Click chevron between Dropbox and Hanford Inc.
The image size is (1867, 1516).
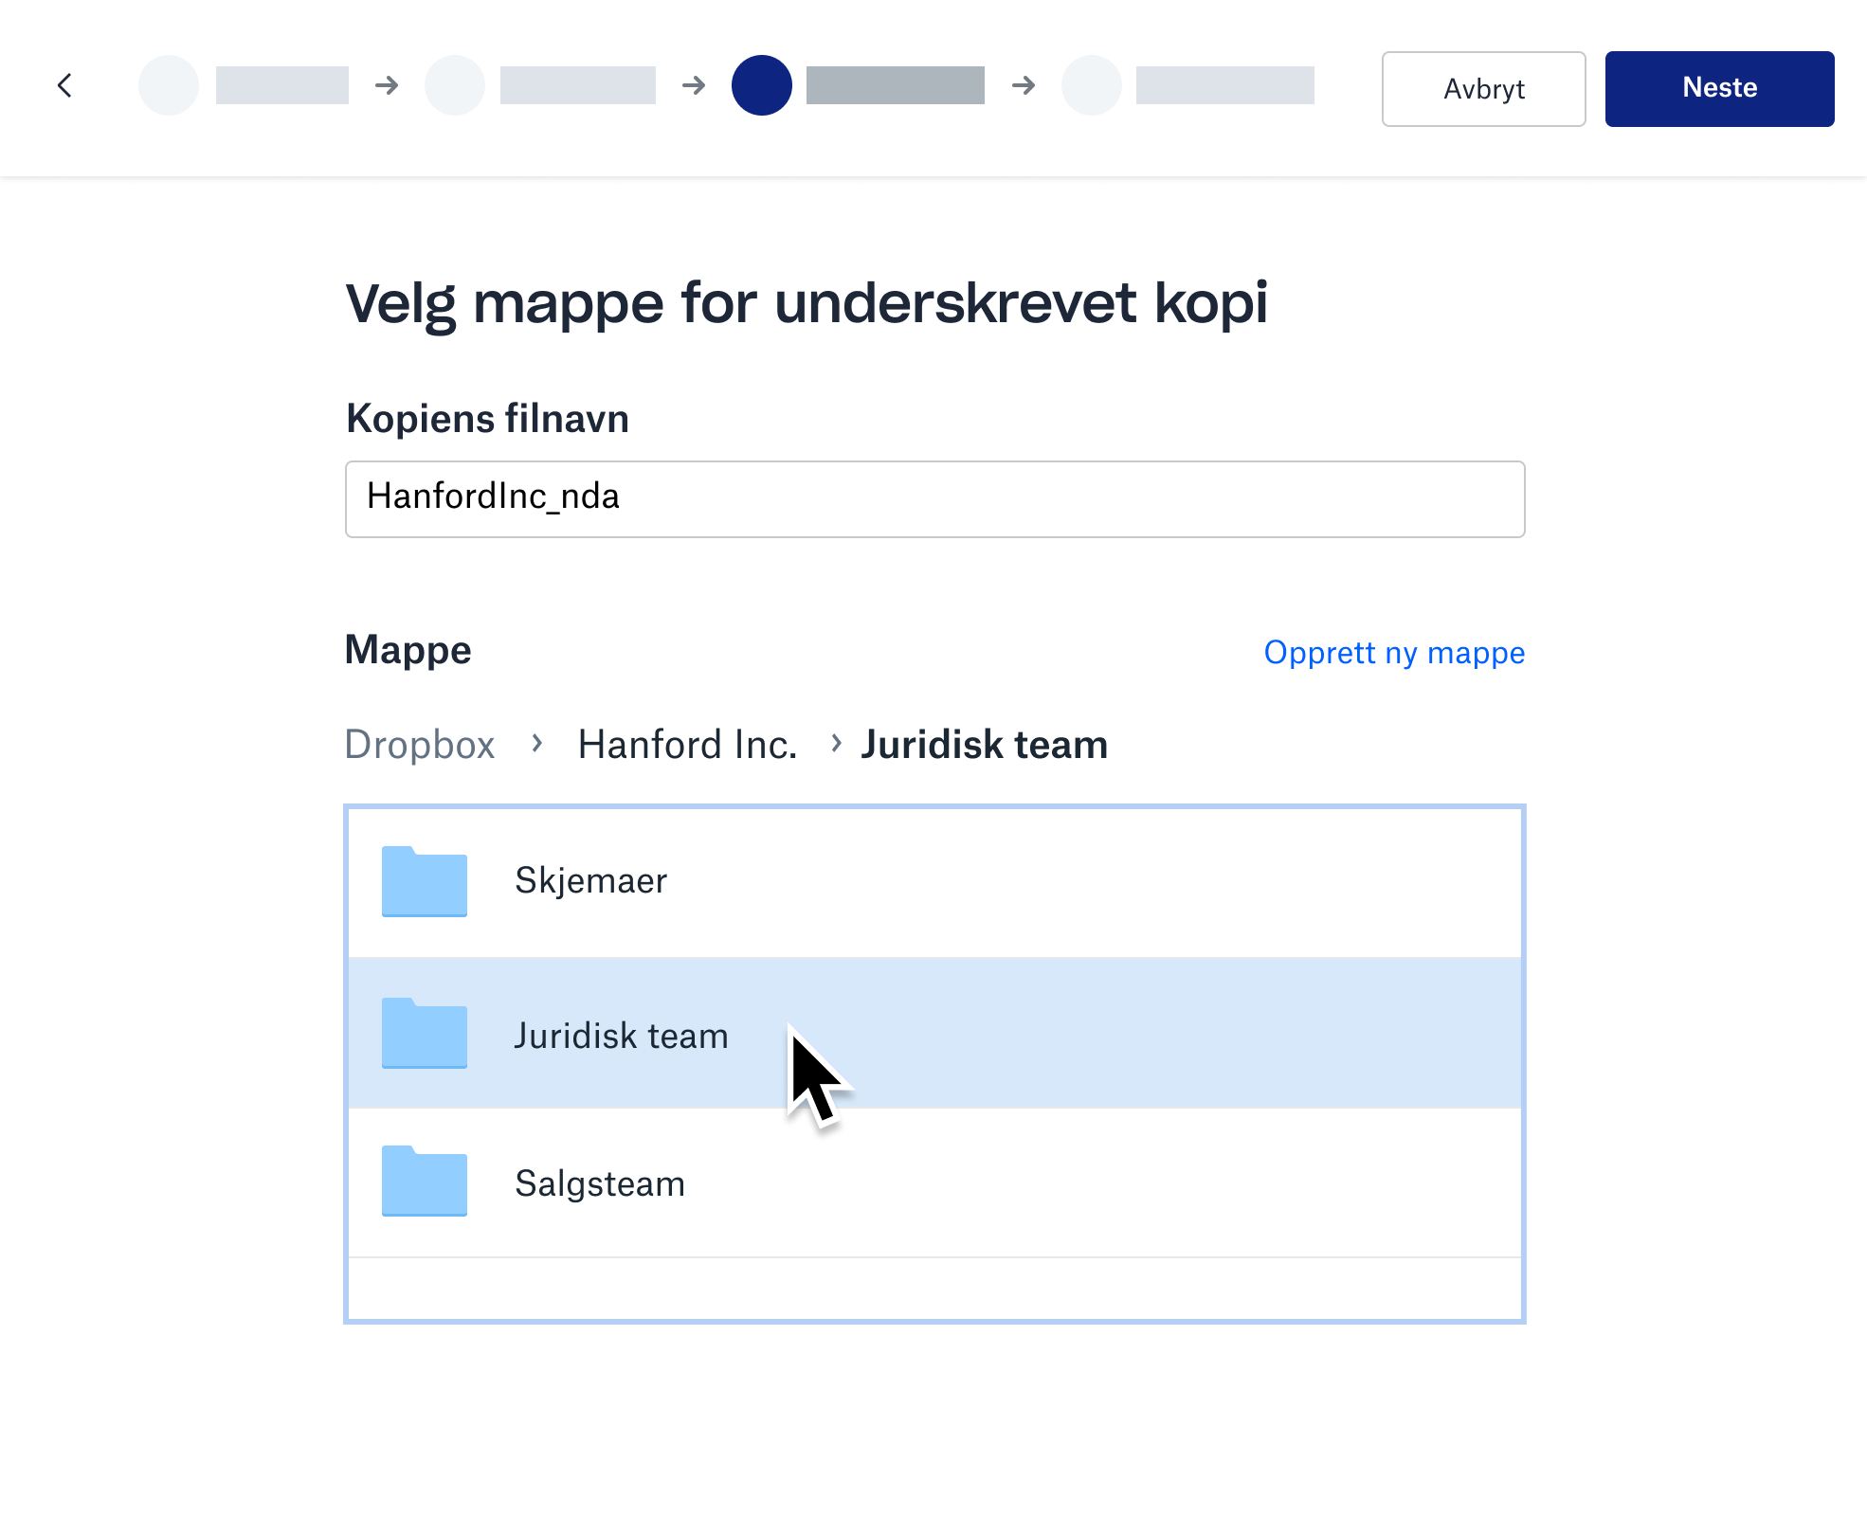[x=536, y=744]
